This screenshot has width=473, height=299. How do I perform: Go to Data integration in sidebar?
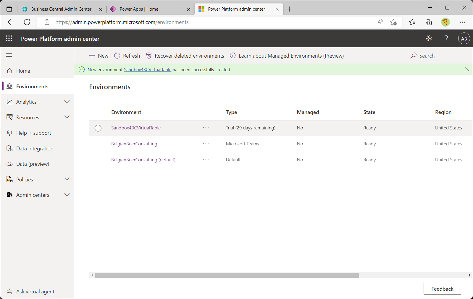click(x=35, y=149)
